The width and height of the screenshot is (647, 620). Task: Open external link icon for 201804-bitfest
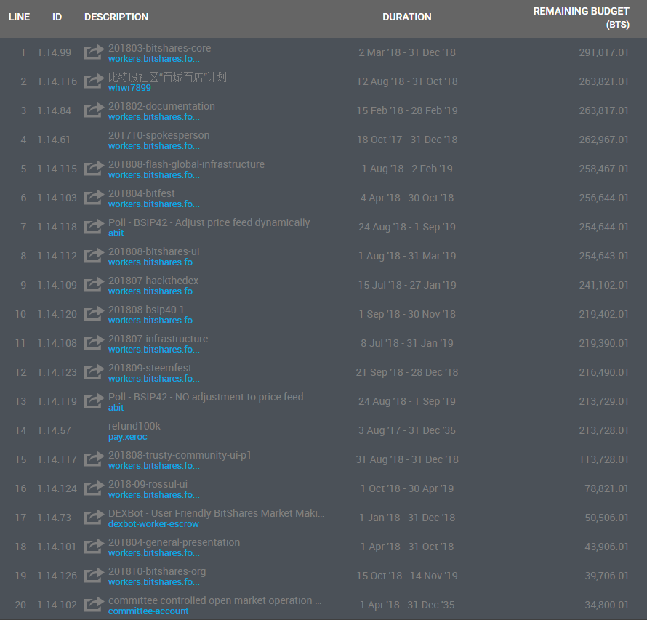(94, 197)
